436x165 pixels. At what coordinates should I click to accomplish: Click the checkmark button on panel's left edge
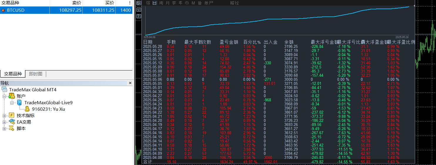[x=139, y=9]
